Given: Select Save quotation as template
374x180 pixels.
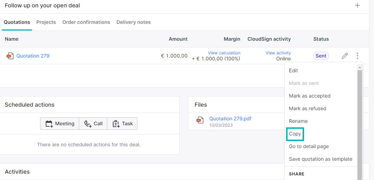Looking at the screenshot, I should point(320,159).
